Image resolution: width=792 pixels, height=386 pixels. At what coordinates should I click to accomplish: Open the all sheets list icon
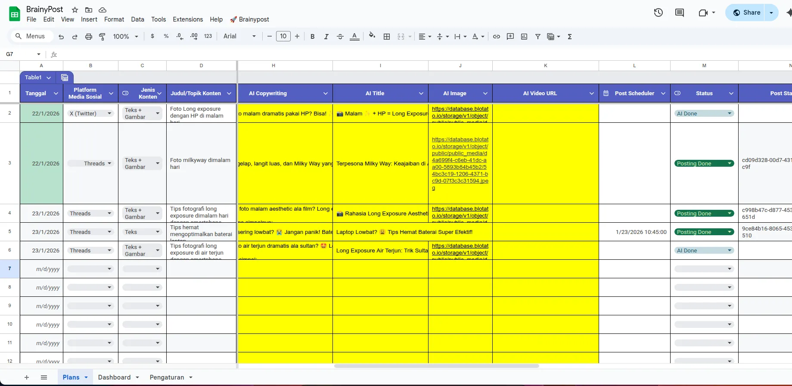click(44, 377)
